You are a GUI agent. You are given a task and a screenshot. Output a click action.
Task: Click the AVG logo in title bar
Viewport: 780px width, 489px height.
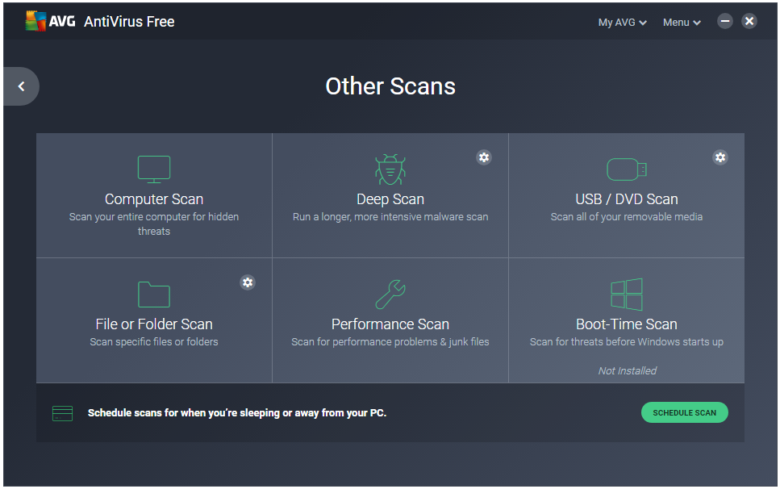tap(50, 21)
